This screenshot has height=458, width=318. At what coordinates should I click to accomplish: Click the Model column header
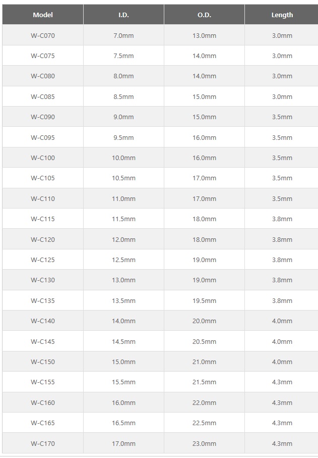[x=43, y=15]
